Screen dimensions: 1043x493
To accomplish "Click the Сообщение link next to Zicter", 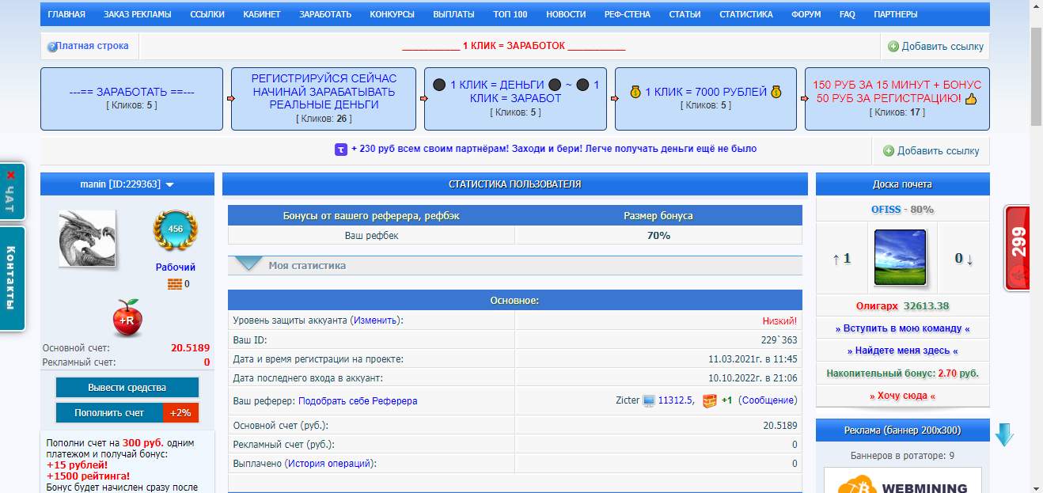I will tap(768, 400).
